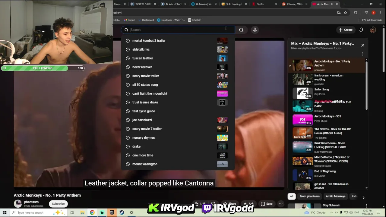This screenshot has width=386, height=217.
Task: Open the volume icon in system tray
Action: (x=351, y=212)
